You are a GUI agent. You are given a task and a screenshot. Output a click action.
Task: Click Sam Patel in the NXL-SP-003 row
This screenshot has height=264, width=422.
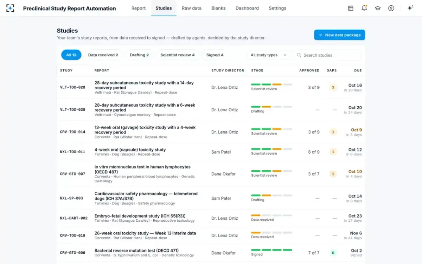pos(221,198)
